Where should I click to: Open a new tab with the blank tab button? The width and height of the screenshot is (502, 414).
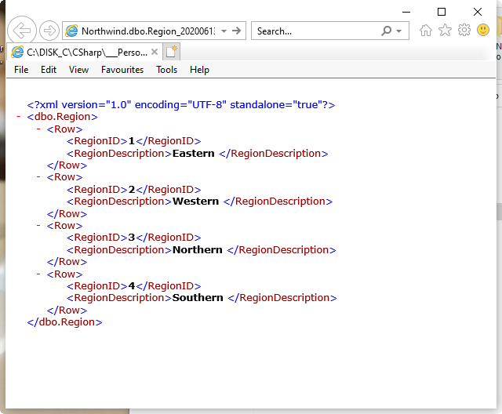click(171, 52)
